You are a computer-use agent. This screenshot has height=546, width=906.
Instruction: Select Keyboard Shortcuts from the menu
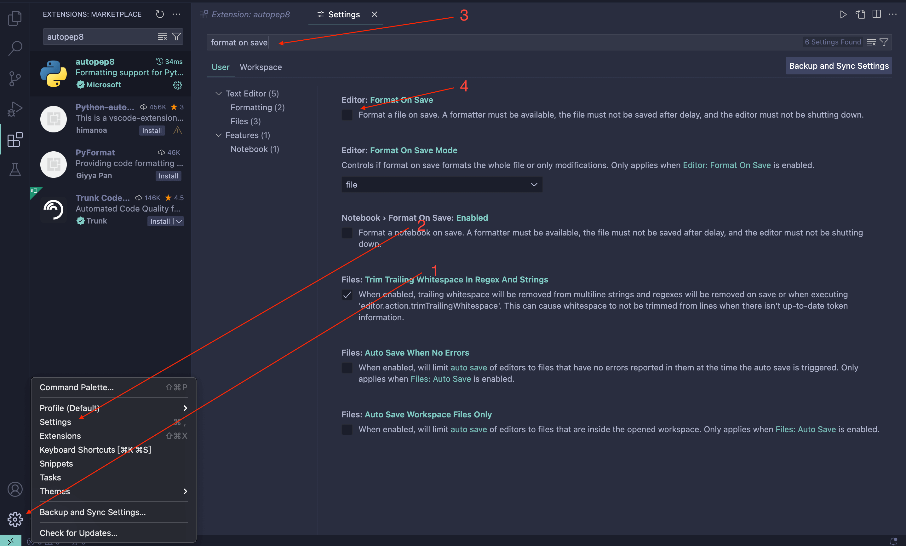95,450
